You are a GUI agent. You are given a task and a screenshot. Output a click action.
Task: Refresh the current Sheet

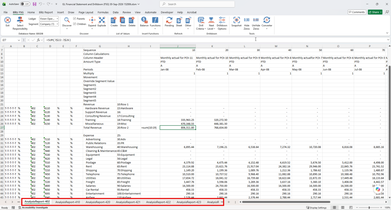coord(179,22)
